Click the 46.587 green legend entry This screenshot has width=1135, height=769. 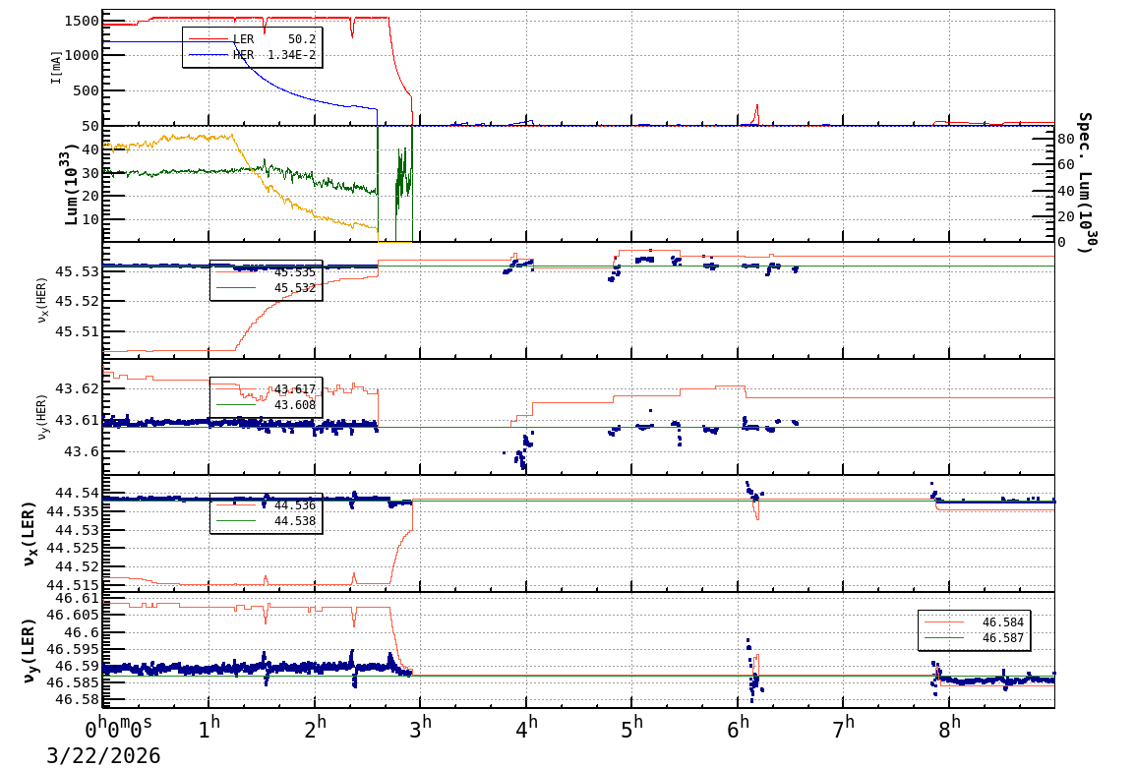click(x=1001, y=638)
